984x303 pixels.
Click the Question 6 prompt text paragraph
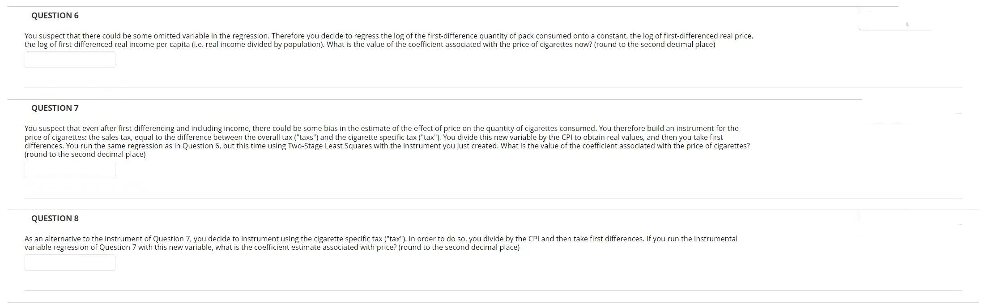point(388,40)
